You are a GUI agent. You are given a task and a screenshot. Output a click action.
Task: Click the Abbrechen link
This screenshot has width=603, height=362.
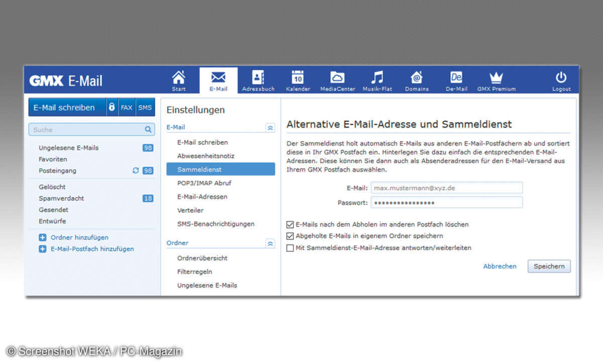(x=499, y=266)
